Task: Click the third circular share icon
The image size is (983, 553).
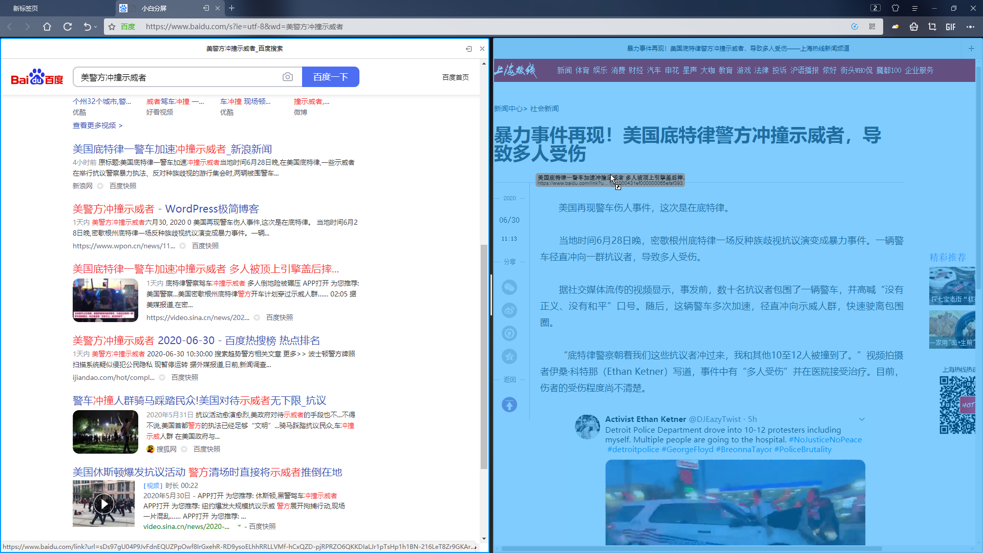Action: (509, 333)
